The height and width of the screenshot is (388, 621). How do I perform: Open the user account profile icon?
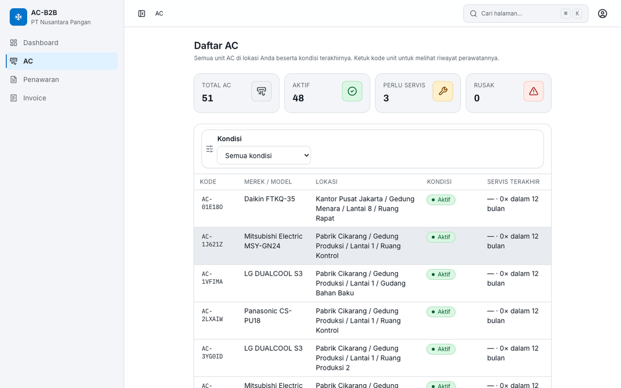pos(602,13)
